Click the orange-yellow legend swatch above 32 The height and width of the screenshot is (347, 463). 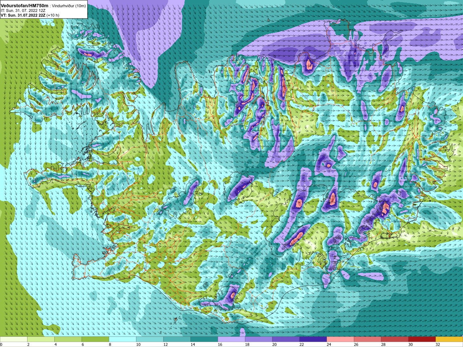pos(449,339)
